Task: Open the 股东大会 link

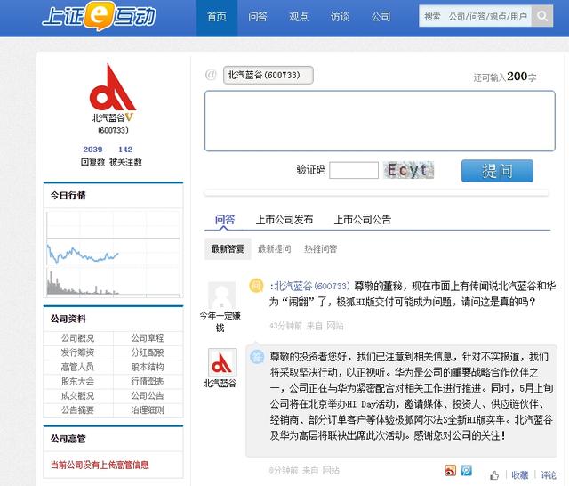Action: pyautogui.click(x=77, y=381)
